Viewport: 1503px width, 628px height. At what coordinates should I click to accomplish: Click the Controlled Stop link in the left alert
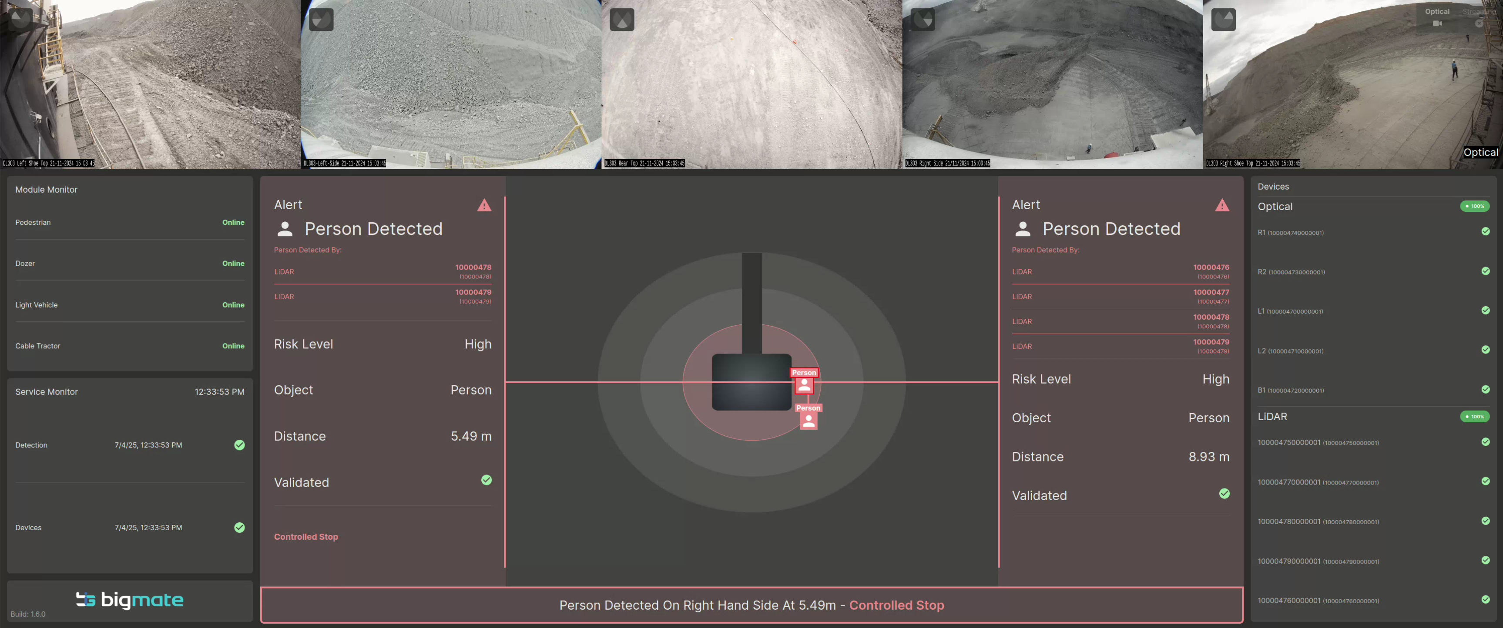tap(306, 537)
